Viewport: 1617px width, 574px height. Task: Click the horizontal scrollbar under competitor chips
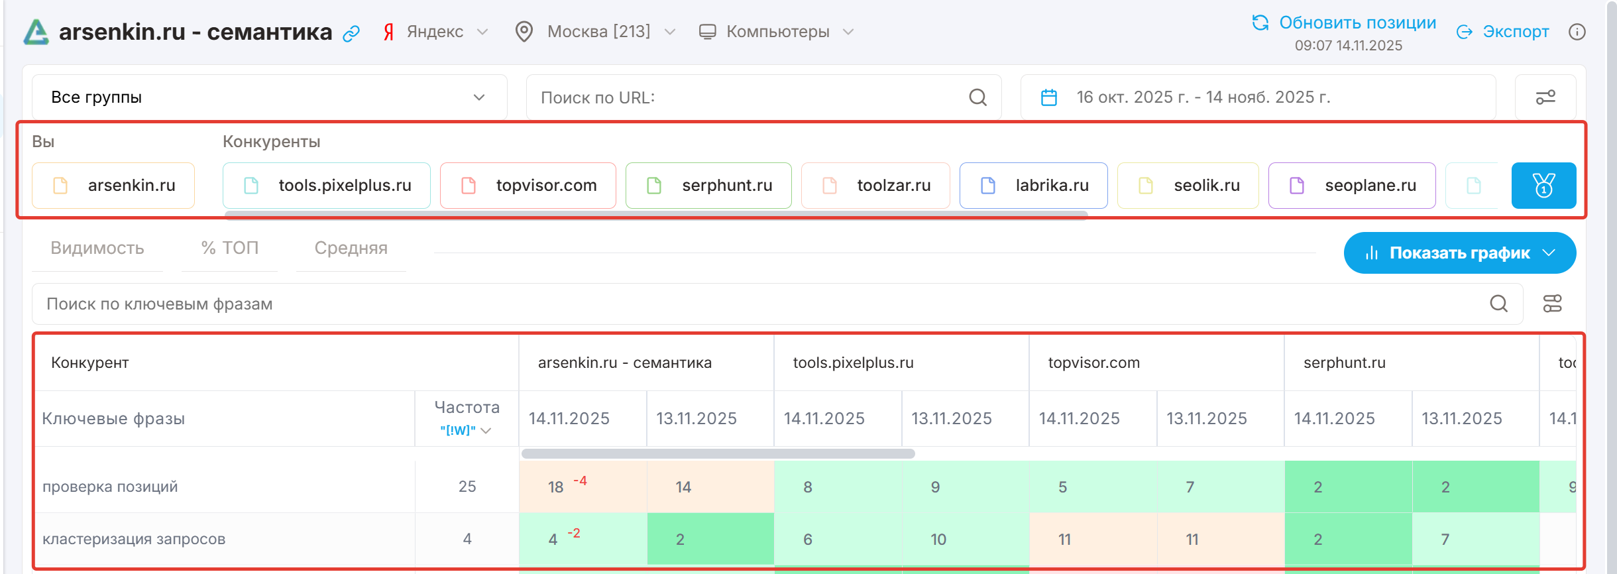coord(656,214)
